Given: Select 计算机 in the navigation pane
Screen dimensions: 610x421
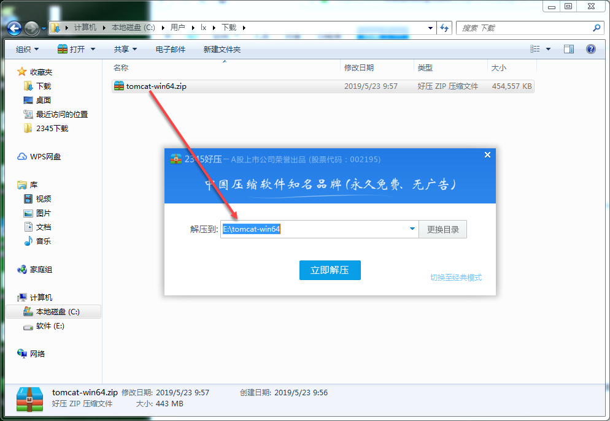Looking at the screenshot, I should tap(41, 297).
